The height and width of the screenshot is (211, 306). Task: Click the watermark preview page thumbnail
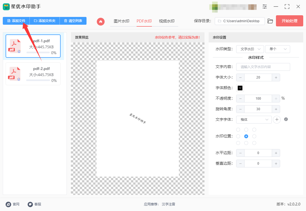point(138,119)
